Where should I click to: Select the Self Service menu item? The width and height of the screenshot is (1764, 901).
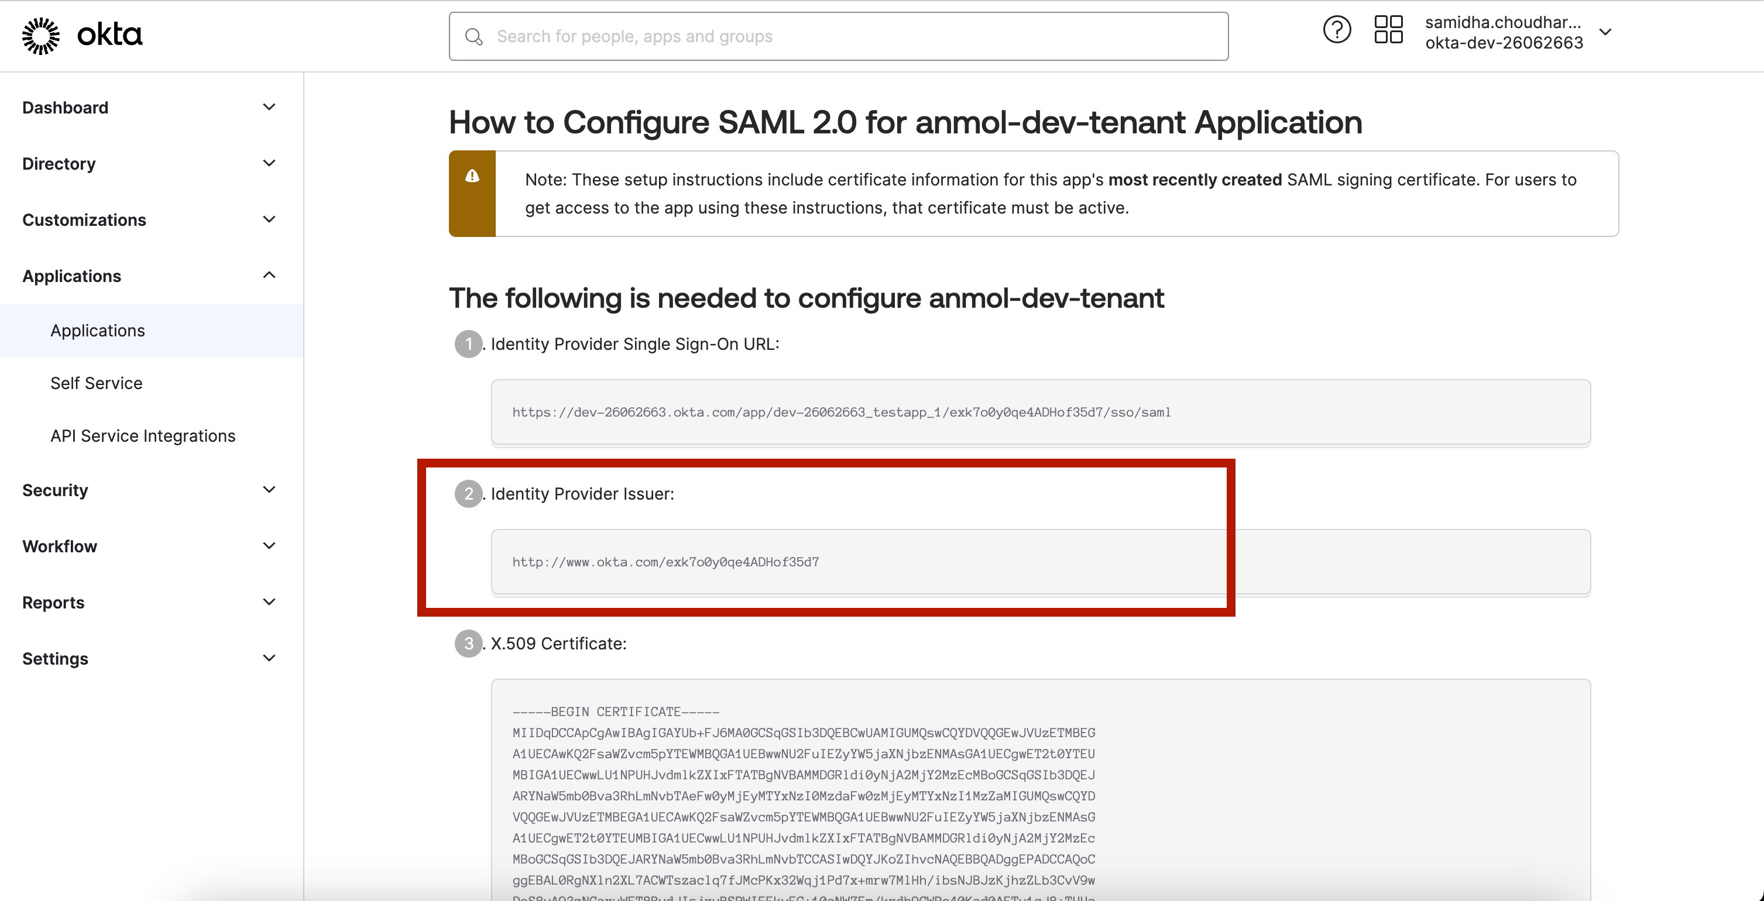(95, 383)
